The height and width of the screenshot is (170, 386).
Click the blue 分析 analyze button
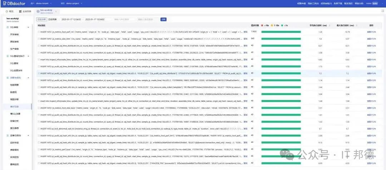pos(163,19)
